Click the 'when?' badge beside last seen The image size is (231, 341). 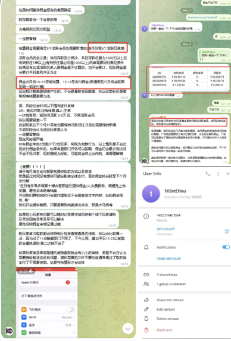(196, 197)
